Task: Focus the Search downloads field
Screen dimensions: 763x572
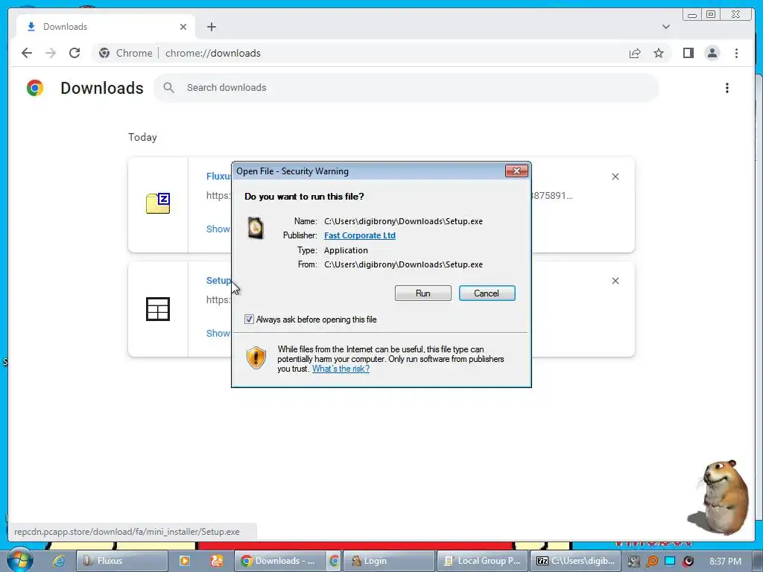Action: click(x=406, y=88)
